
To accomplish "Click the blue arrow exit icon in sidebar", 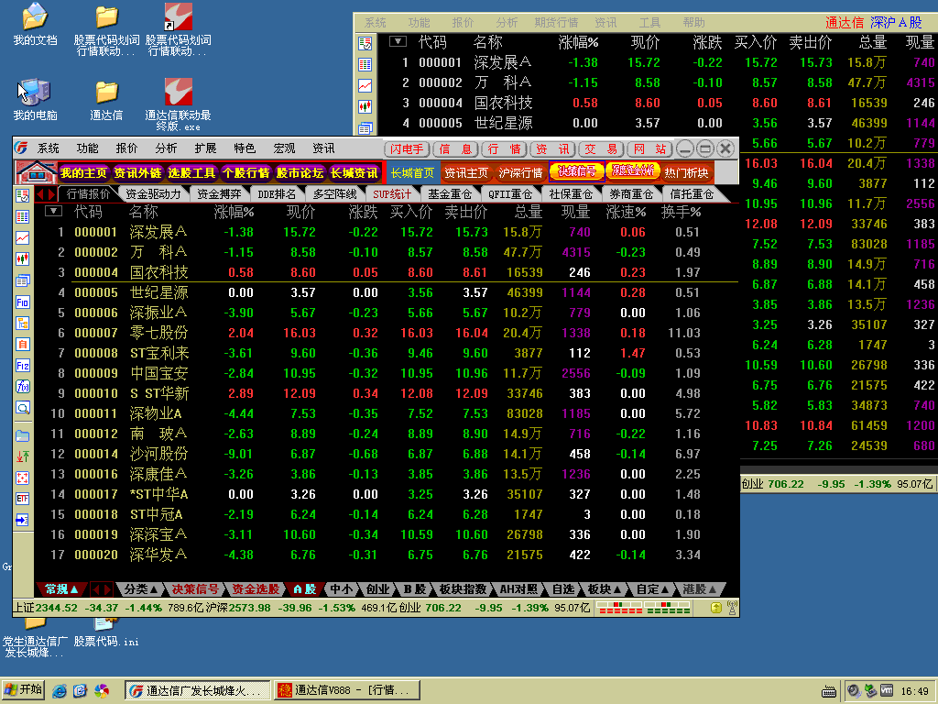I will [x=23, y=520].
